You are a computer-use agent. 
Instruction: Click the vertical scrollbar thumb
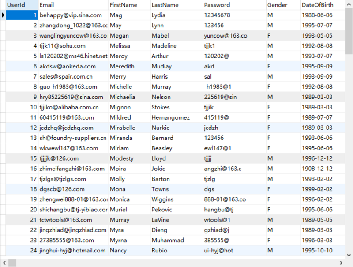349,31
